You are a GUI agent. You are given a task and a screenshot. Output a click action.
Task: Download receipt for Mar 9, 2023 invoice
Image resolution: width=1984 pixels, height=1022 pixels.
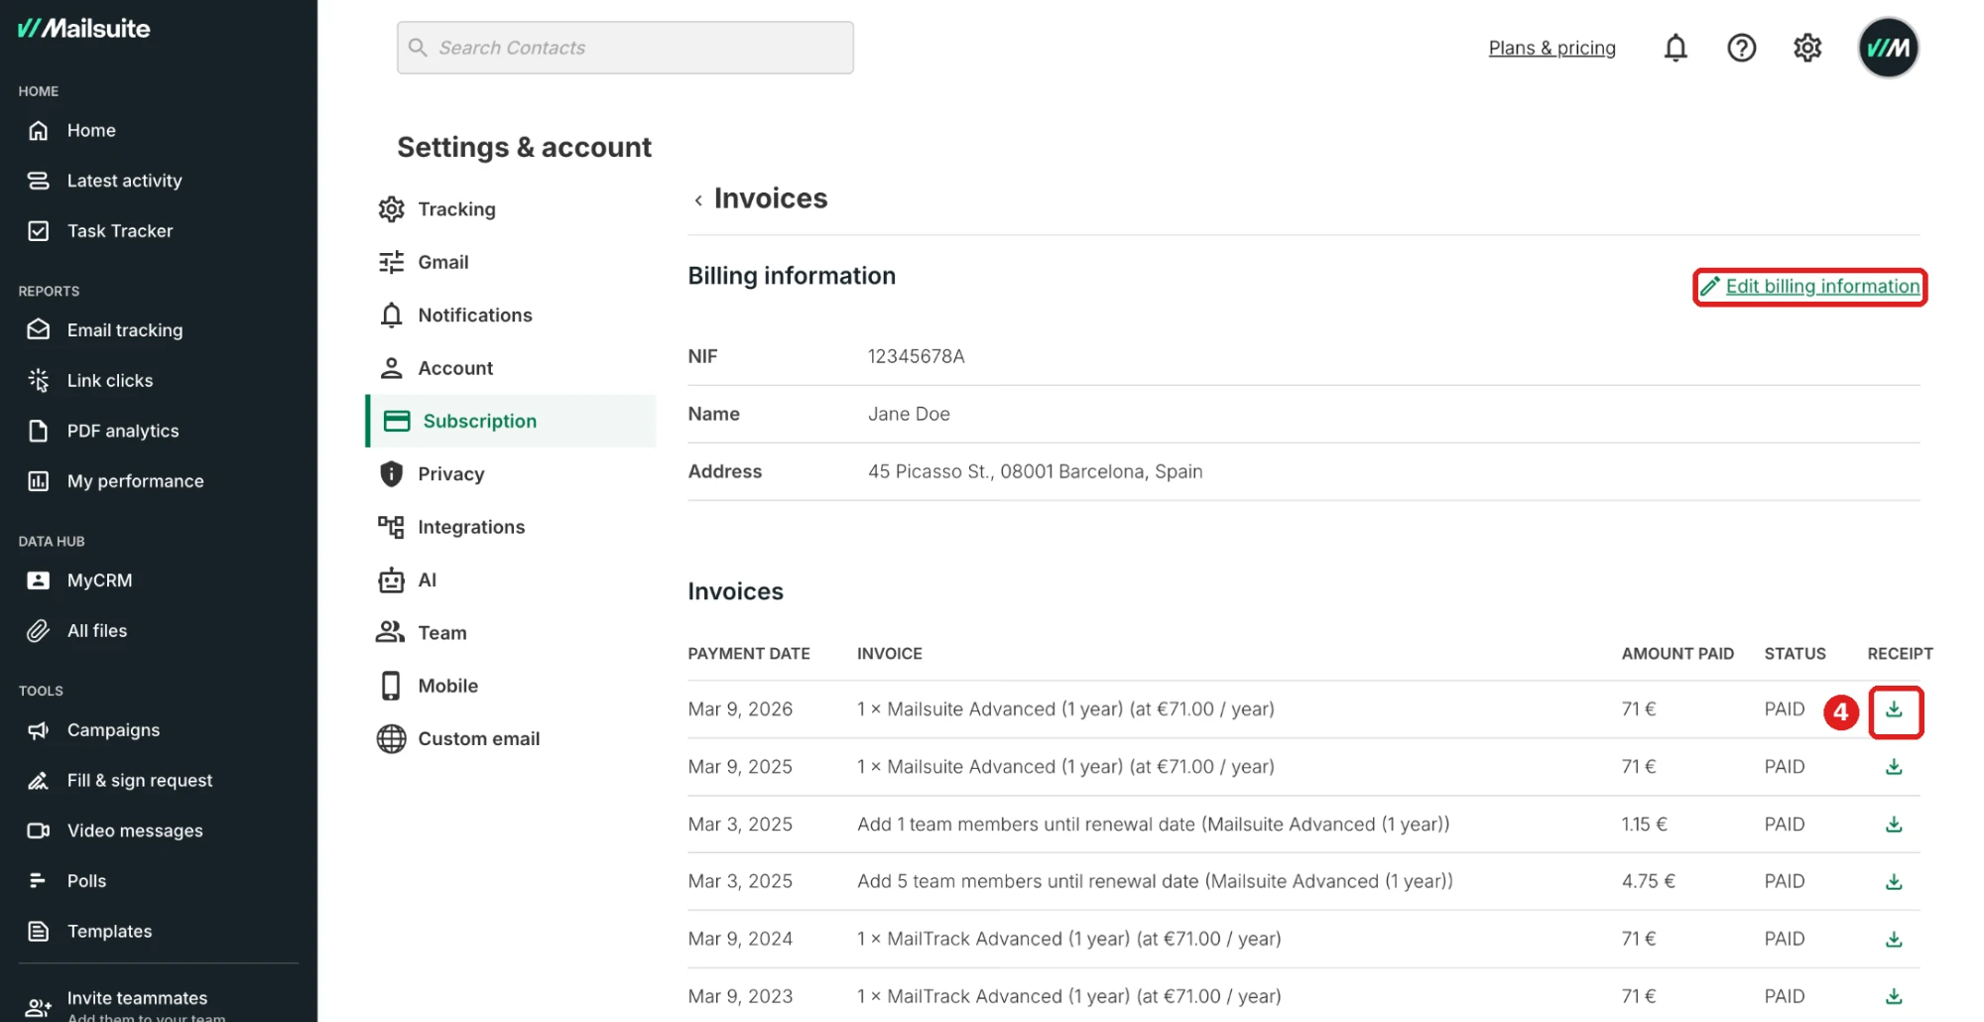(1894, 996)
